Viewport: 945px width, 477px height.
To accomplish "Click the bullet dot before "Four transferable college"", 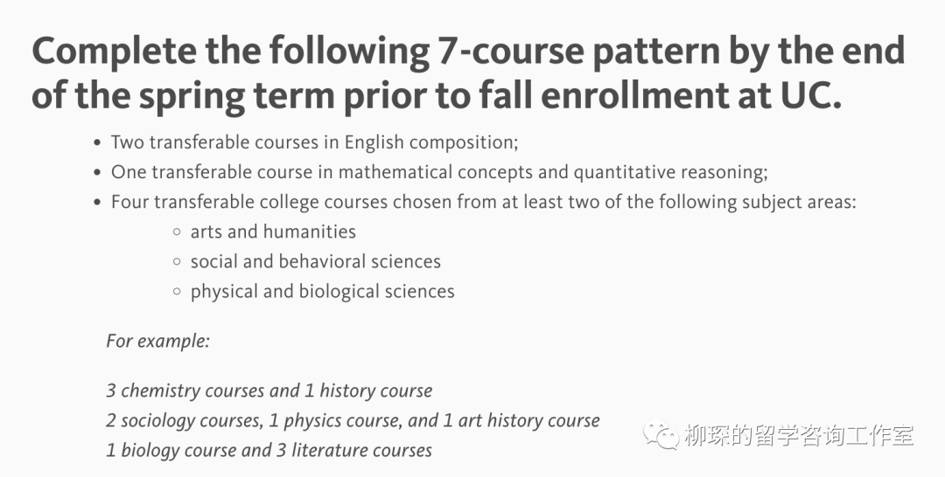I will tap(96, 202).
